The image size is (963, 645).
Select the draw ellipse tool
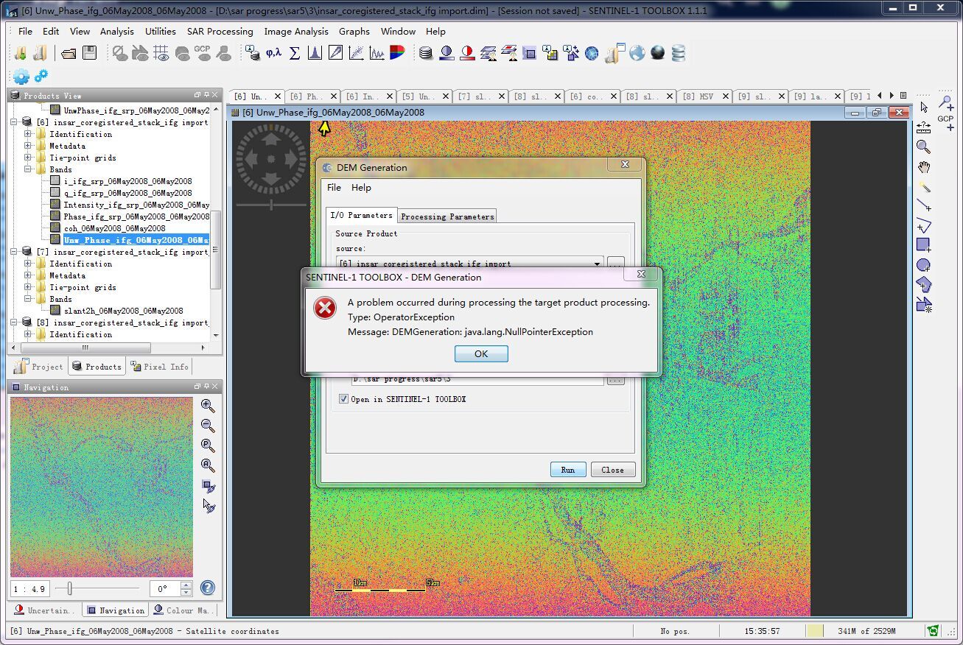pos(923,265)
